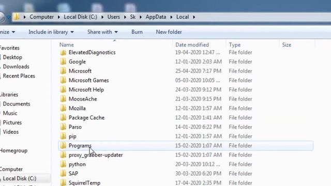Select Libraries heading in navigation pane
This screenshot has height=186, width=331.
click(x=9, y=95)
